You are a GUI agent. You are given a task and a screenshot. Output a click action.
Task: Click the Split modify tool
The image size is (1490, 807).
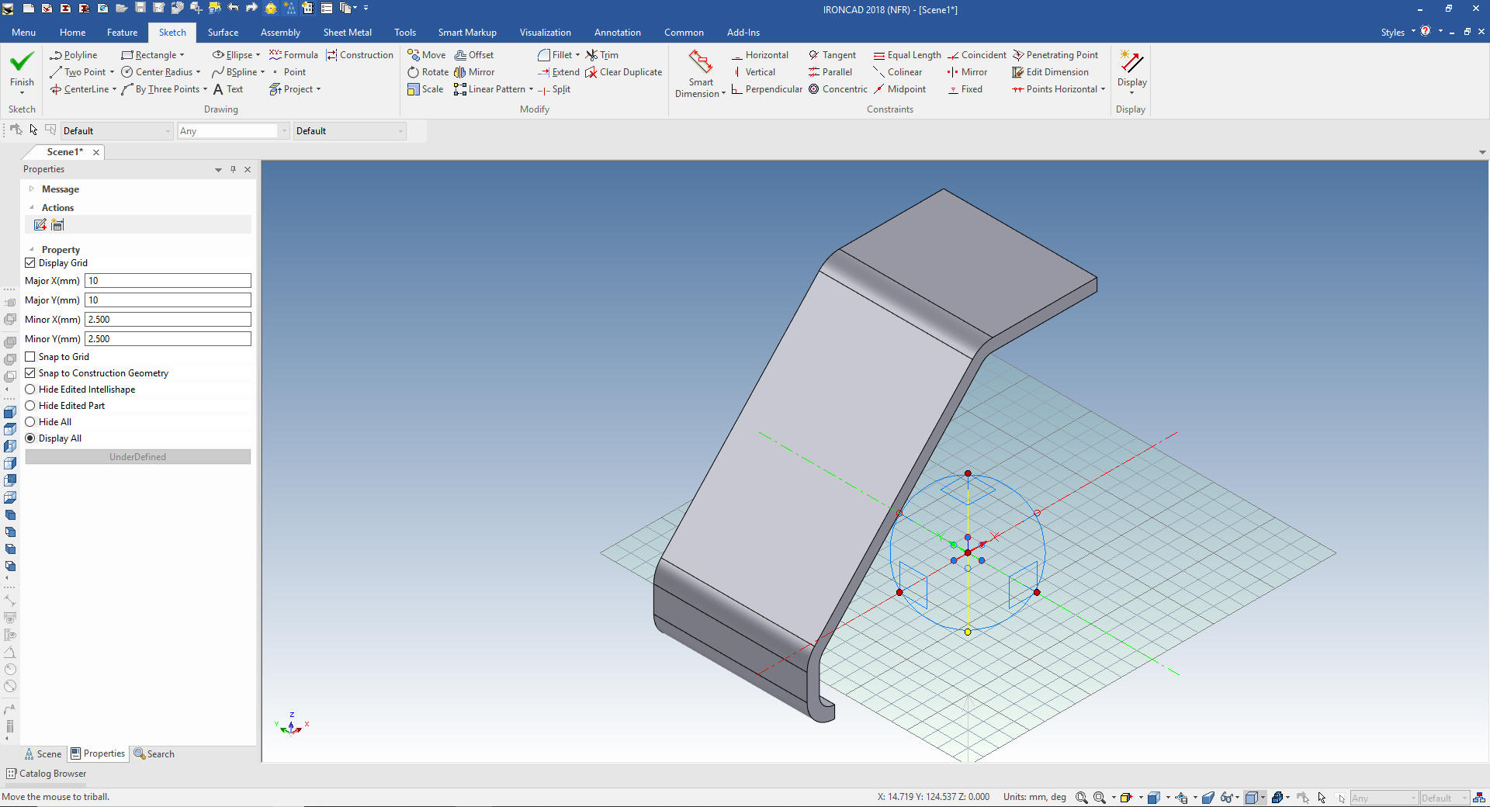554,89
